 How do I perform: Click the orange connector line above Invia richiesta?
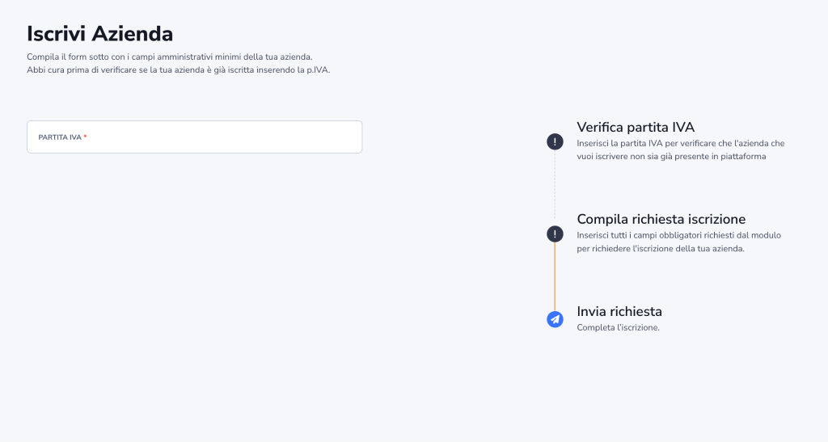pyautogui.click(x=555, y=276)
